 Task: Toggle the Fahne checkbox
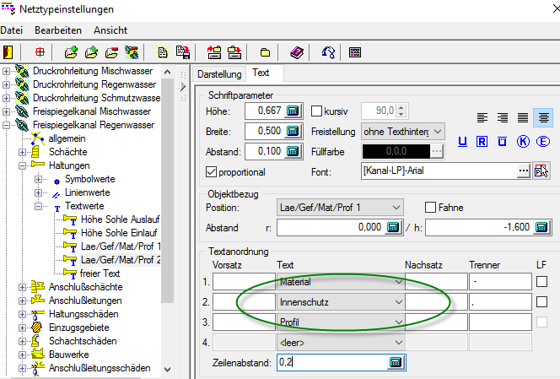pos(431,208)
